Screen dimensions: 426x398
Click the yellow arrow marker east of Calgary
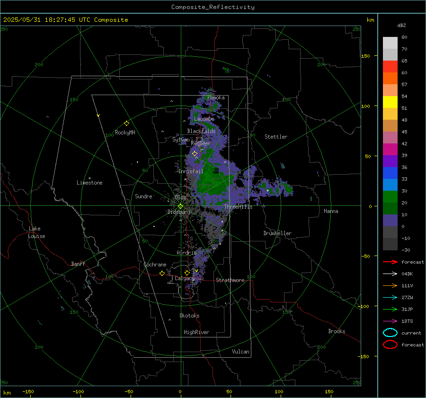click(x=196, y=271)
